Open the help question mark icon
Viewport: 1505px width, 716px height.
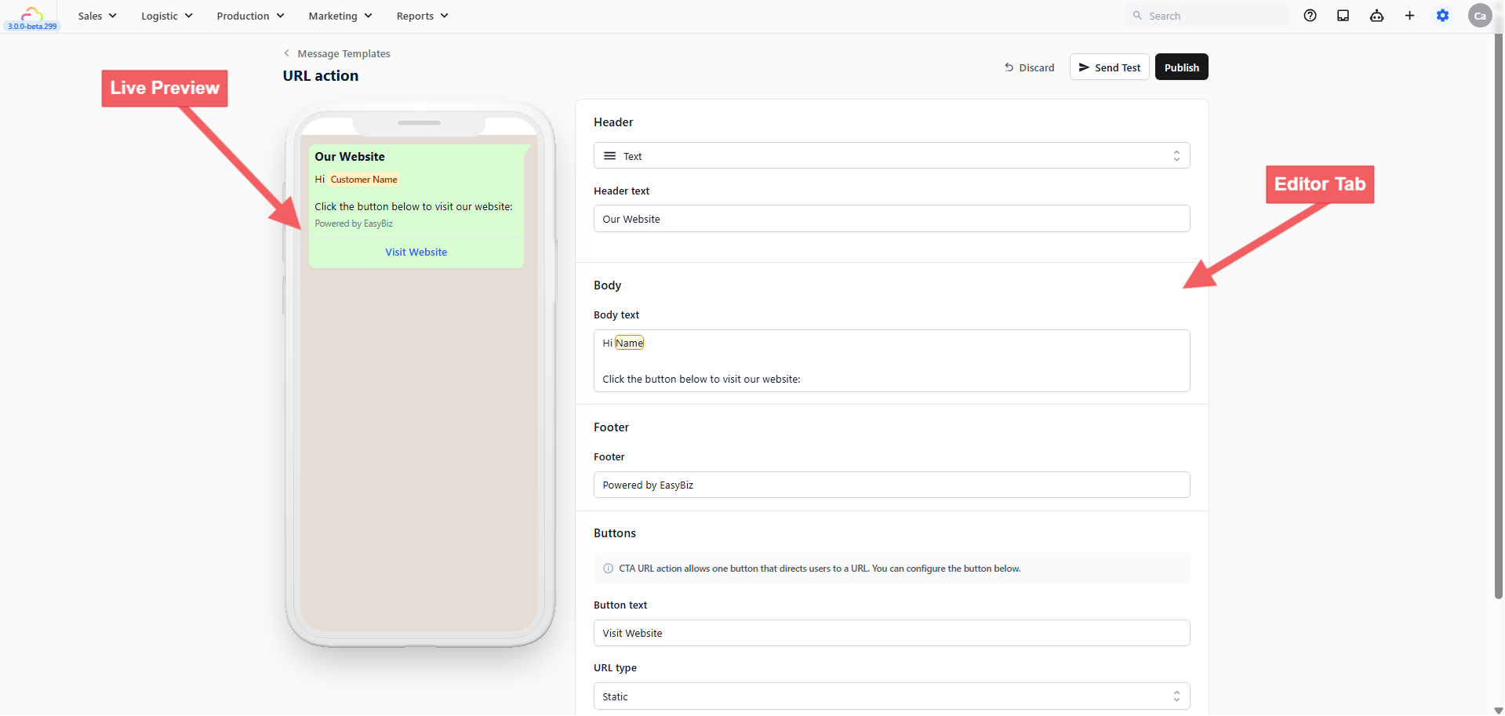pos(1310,16)
